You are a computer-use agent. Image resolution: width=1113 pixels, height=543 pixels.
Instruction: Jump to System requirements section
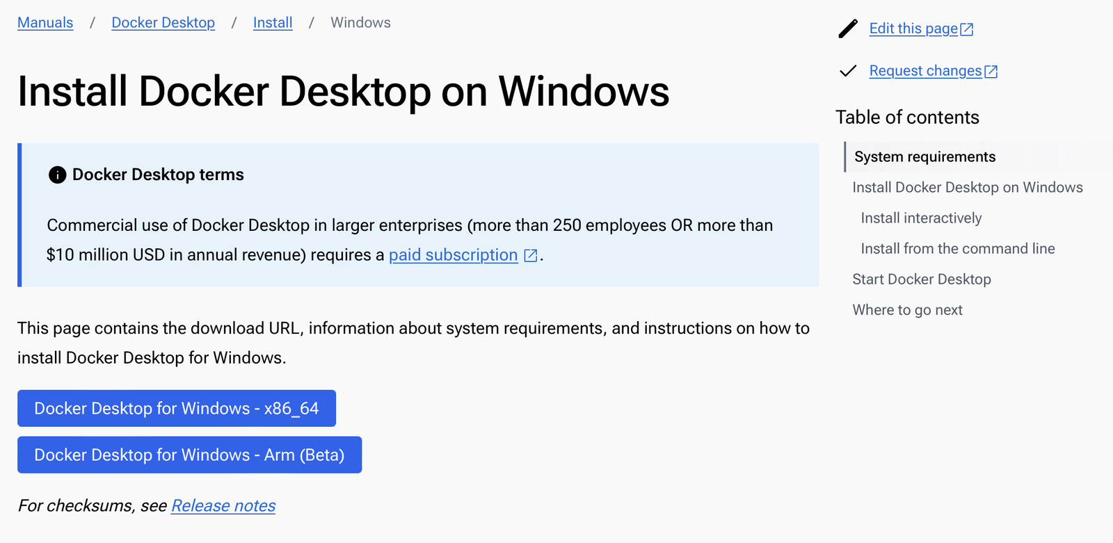pos(924,156)
